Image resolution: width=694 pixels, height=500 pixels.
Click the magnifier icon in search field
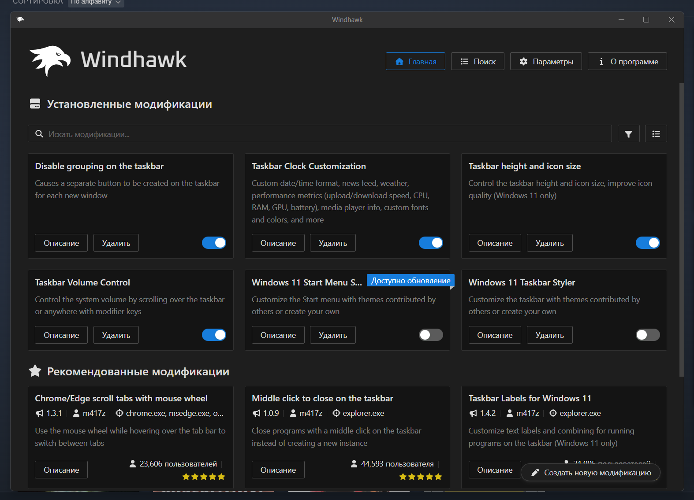pos(39,134)
